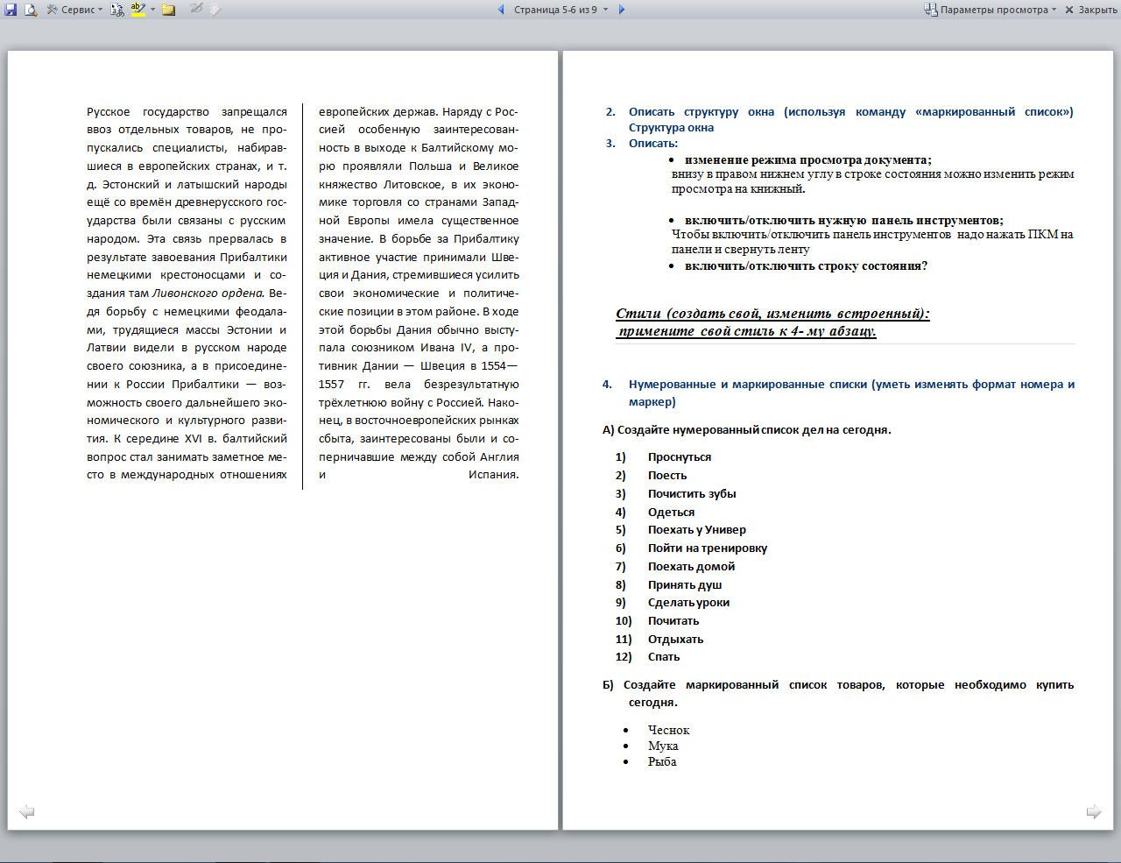Click bullet 'включить/отключить нужную панель инструментов;'

point(844,221)
